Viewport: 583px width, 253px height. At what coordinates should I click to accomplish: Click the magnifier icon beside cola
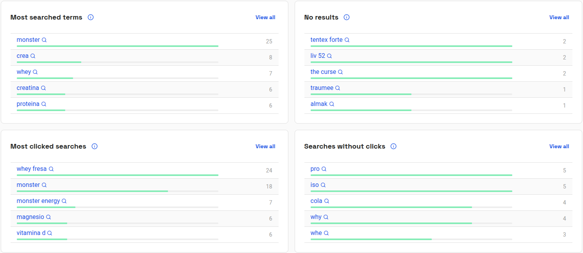327,201
